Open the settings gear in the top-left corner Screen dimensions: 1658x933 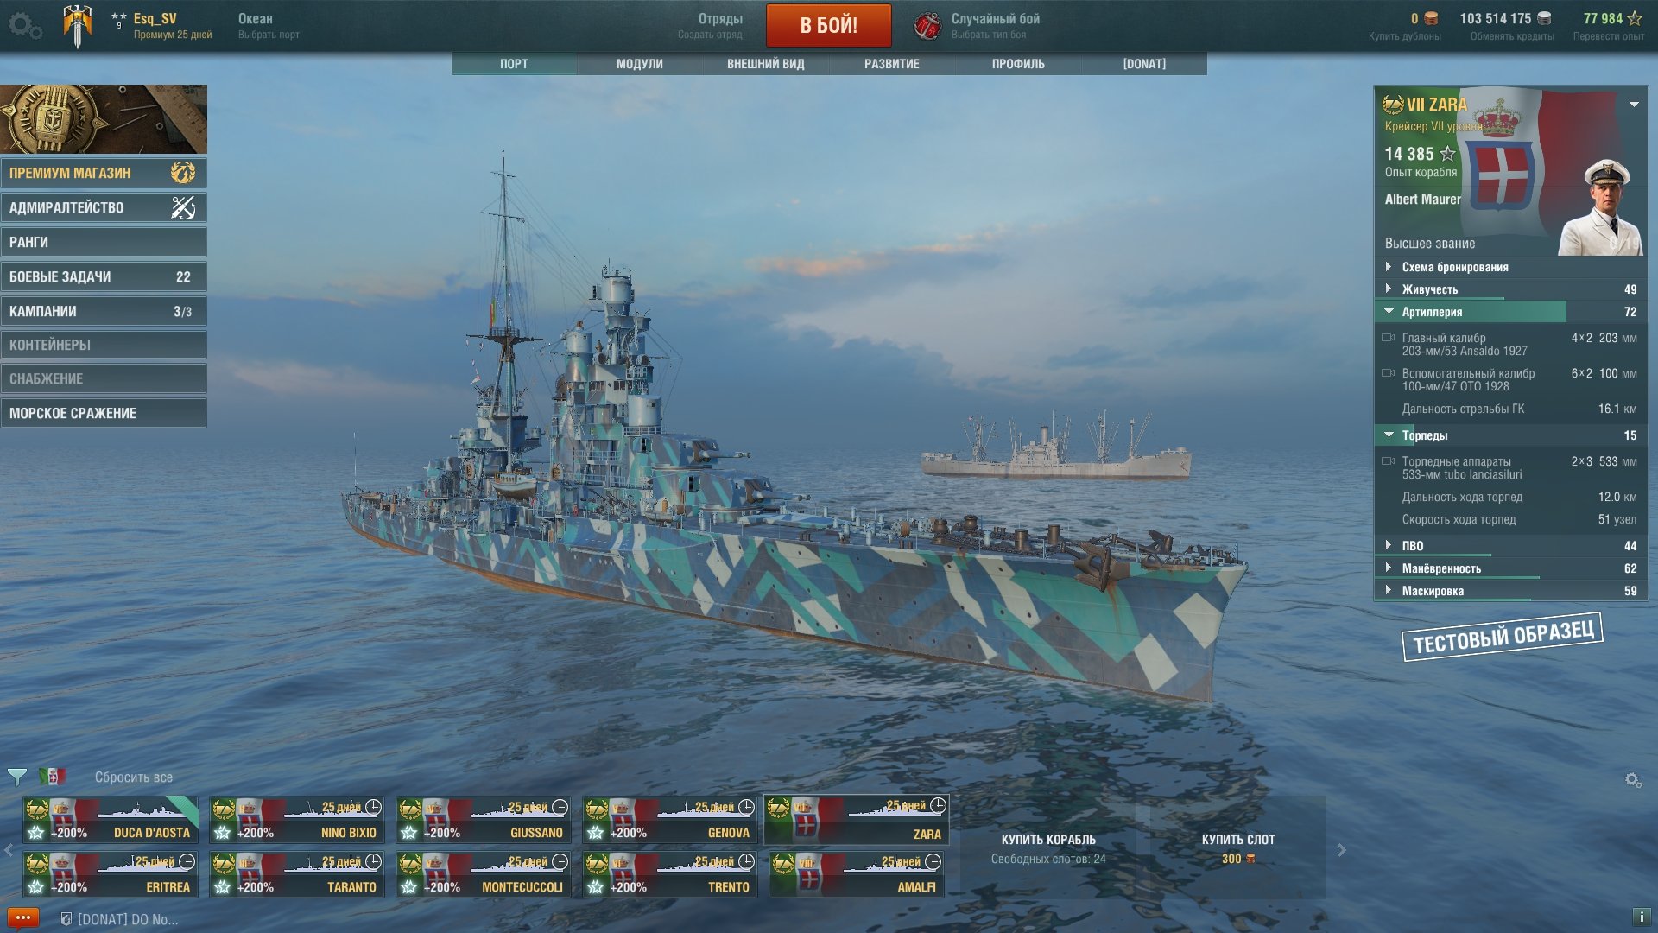click(24, 25)
